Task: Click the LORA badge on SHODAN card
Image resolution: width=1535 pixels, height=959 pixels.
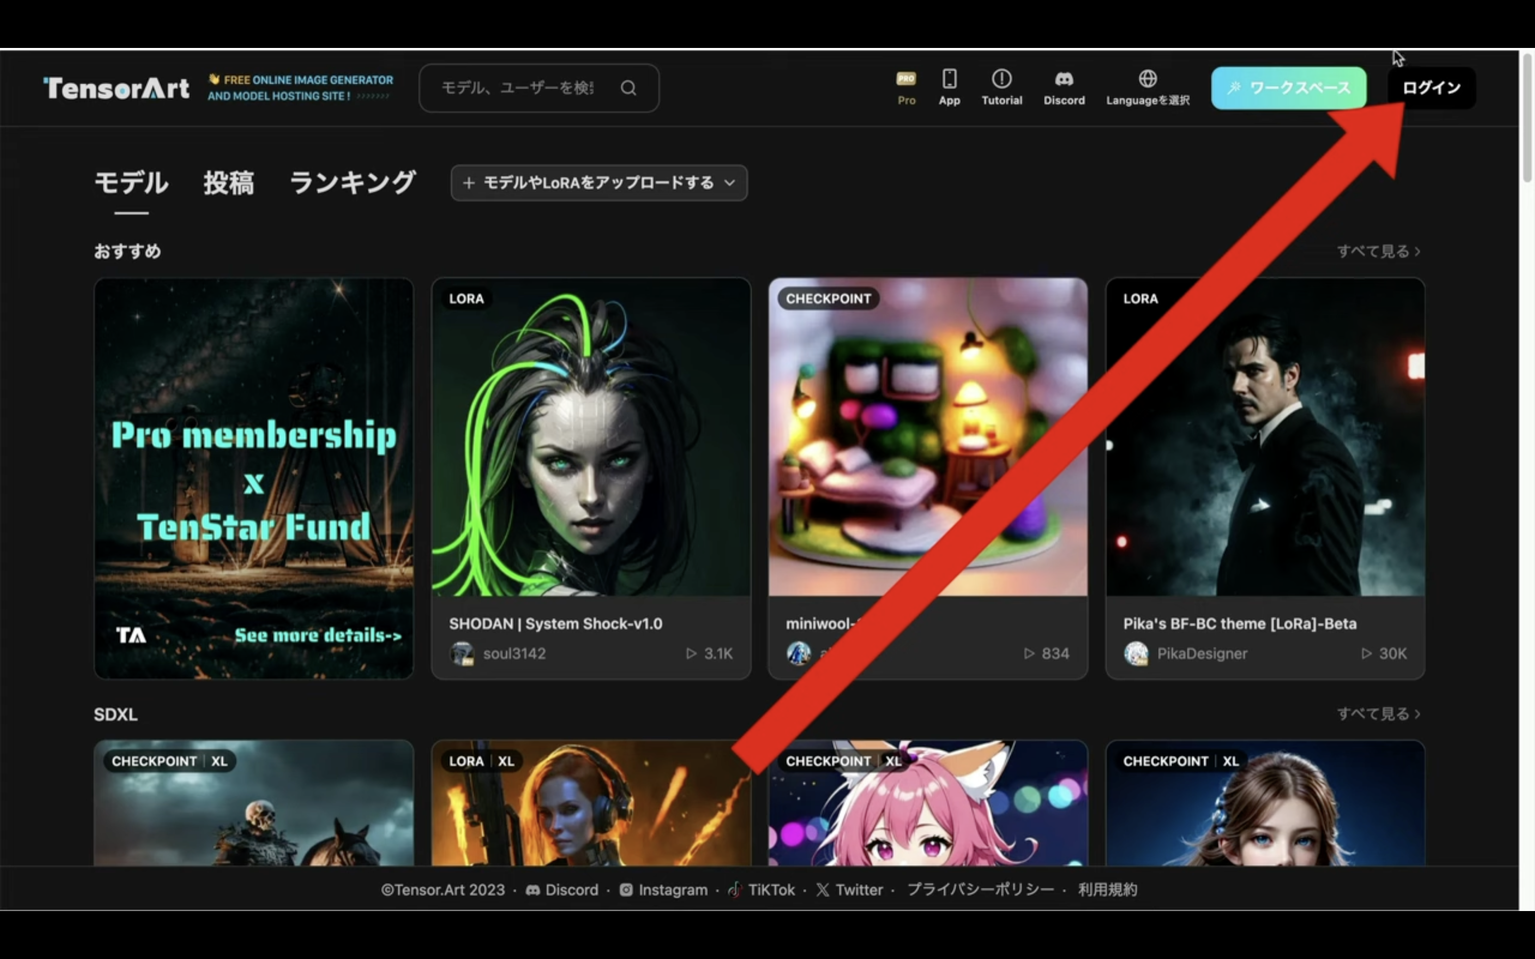Action: click(x=466, y=299)
